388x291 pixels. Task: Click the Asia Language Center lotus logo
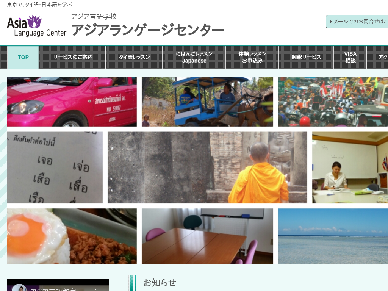click(37, 26)
